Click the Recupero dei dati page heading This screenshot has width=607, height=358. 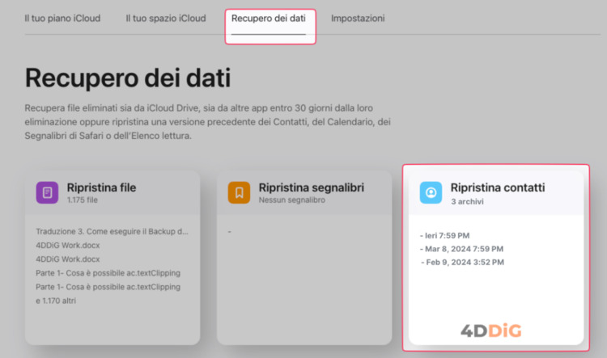pos(128,78)
